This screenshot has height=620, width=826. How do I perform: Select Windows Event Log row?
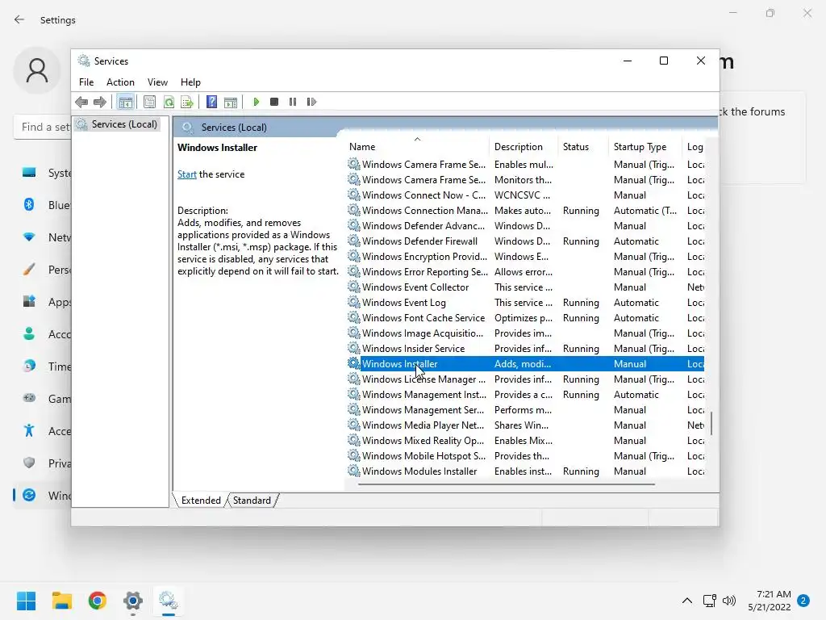tap(525, 303)
